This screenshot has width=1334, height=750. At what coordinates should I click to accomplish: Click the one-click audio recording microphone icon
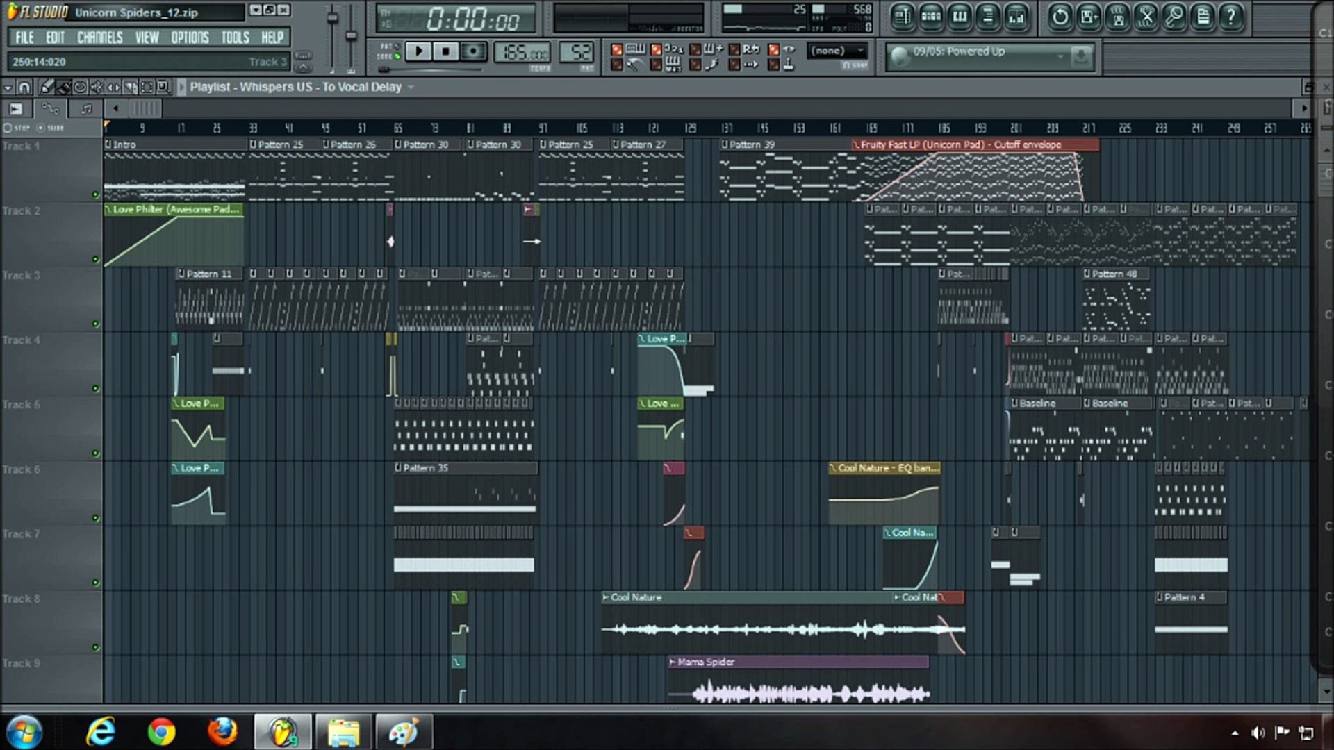1174,17
